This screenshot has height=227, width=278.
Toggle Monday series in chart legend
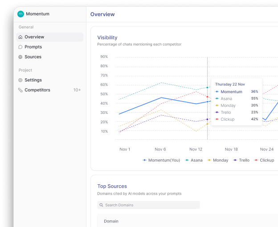pyautogui.click(x=218, y=160)
